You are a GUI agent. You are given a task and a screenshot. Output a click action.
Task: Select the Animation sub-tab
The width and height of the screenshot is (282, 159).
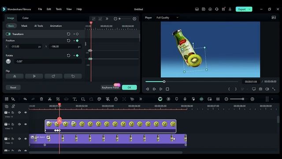56,26
